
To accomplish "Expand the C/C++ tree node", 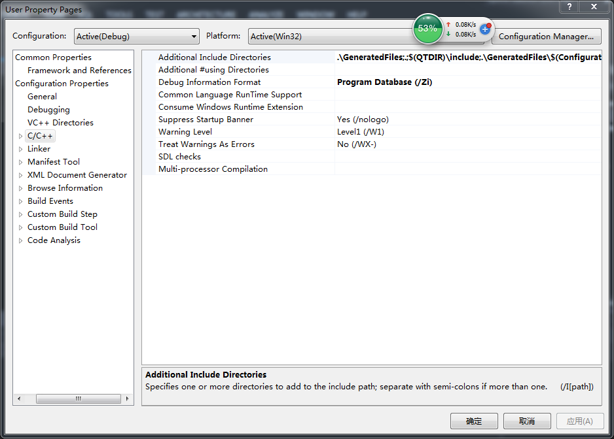I will coord(21,136).
